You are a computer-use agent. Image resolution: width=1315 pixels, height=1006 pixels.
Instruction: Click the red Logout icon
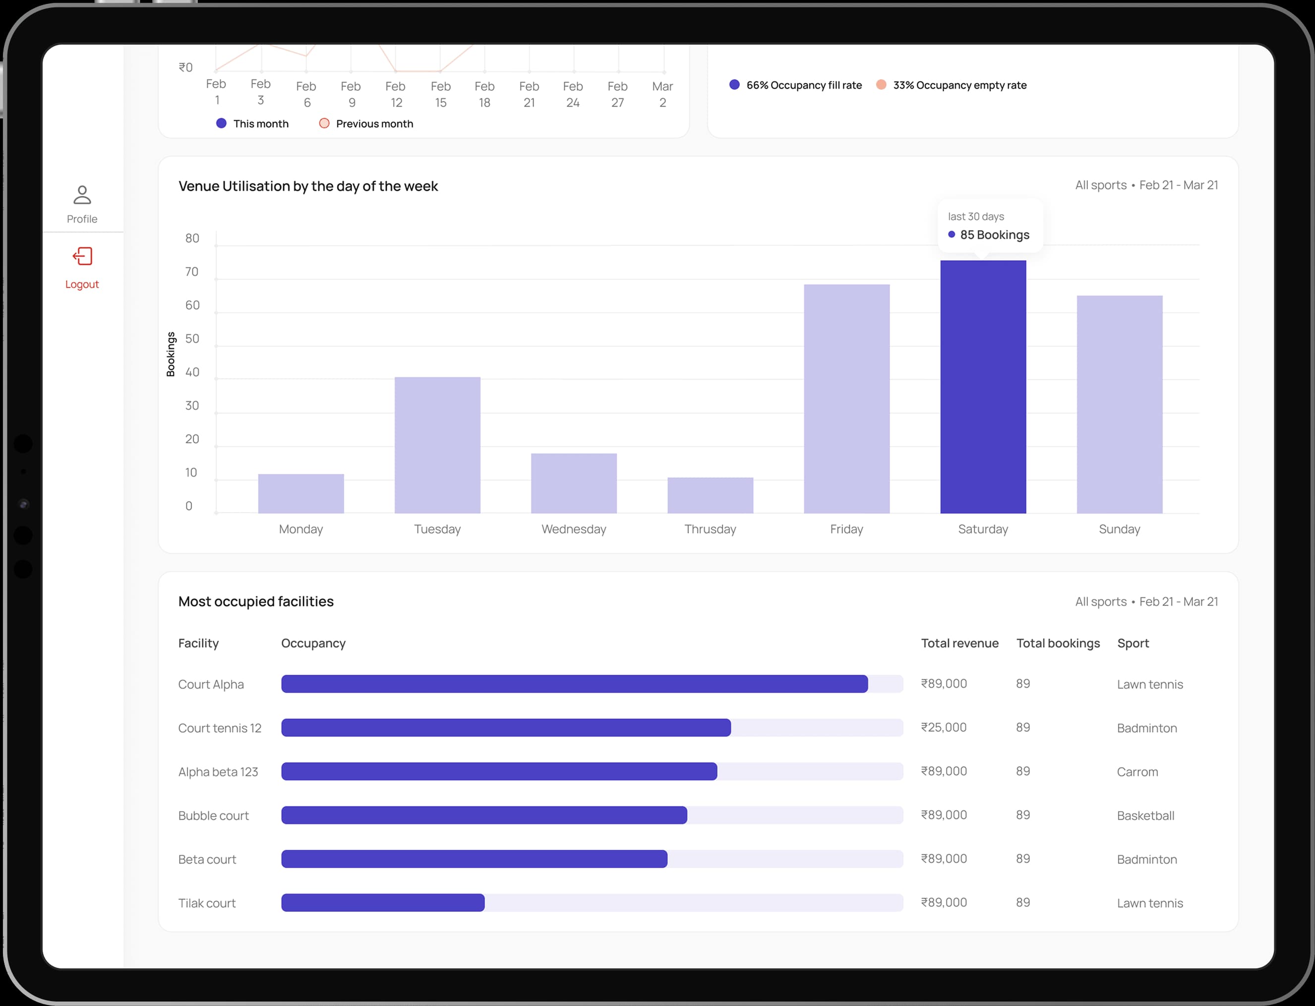82,256
